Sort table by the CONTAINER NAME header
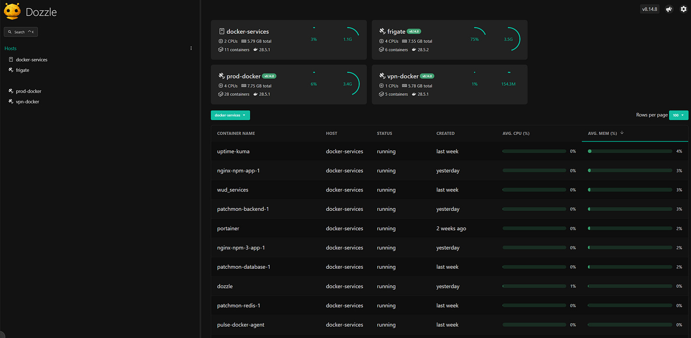This screenshot has width=691, height=338. 236,133
